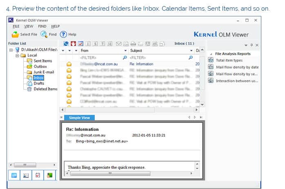Viewport: 285px width, 189px height.
Task: Click the message body horizontal scrollbar thumb
Action: pos(110,173)
